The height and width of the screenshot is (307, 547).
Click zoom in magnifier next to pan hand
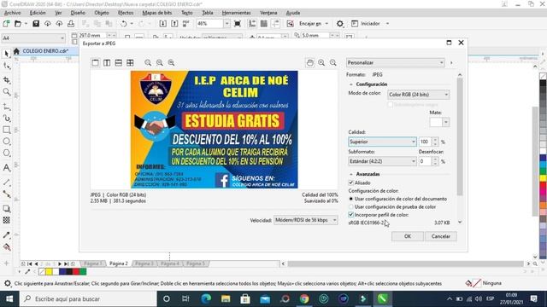(321, 62)
